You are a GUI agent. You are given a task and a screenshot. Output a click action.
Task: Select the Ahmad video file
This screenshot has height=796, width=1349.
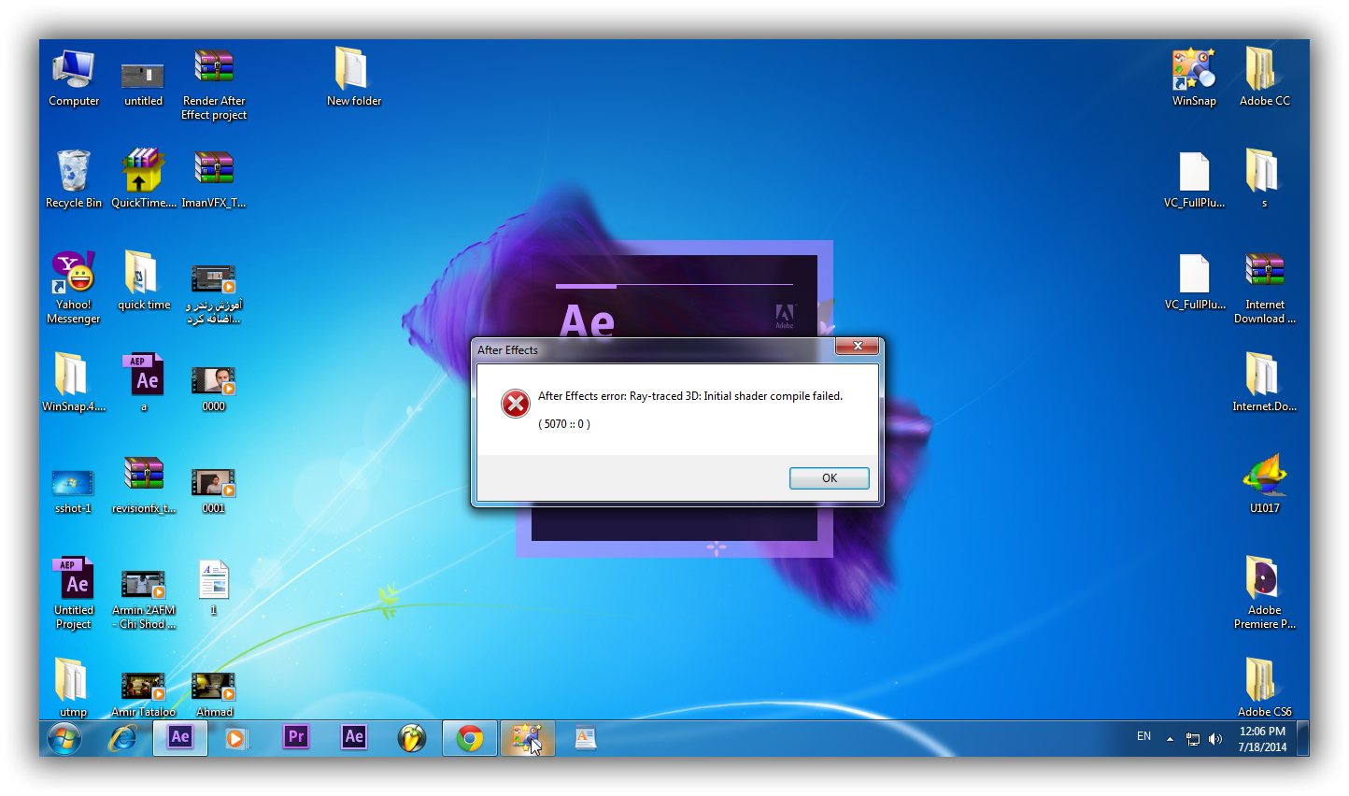coord(214,694)
